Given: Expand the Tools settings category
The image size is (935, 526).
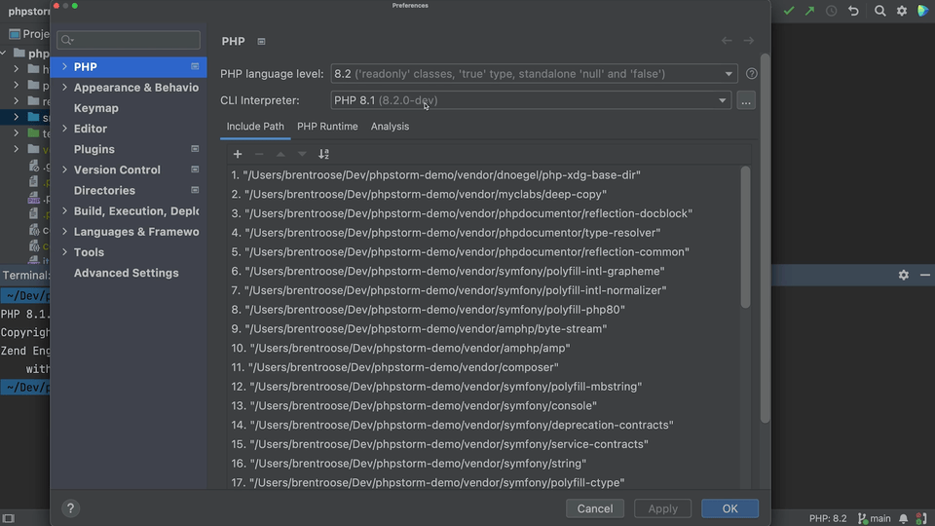Looking at the screenshot, I should coord(64,252).
